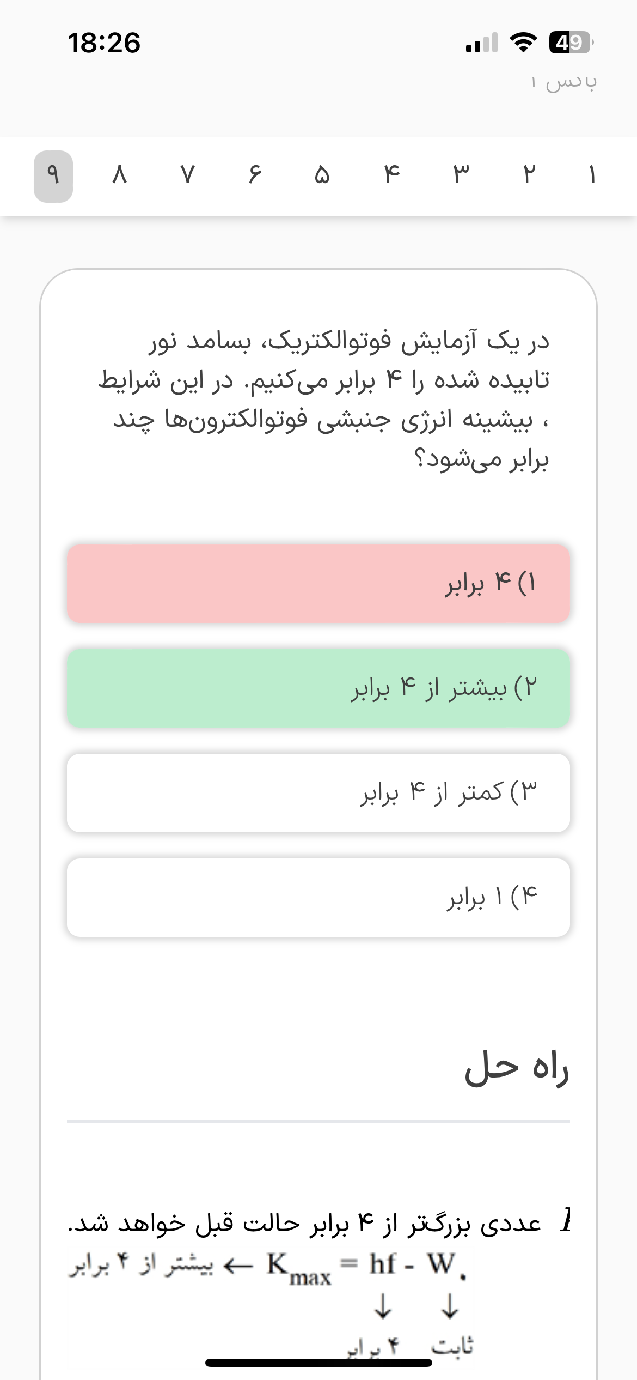
Task: Tap the Wi-Fi status icon
Action: click(x=523, y=42)
